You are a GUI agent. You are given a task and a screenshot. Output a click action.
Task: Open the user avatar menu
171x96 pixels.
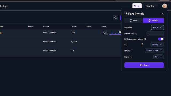coord(165,6)
